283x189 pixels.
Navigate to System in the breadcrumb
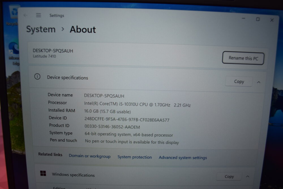[41, 29]
